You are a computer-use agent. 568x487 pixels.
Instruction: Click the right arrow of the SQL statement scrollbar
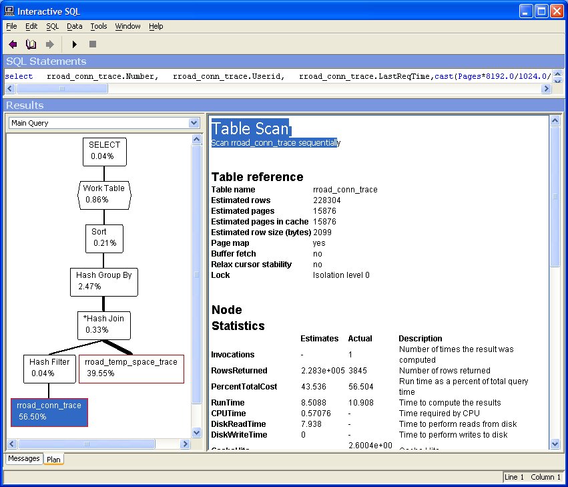547,88
